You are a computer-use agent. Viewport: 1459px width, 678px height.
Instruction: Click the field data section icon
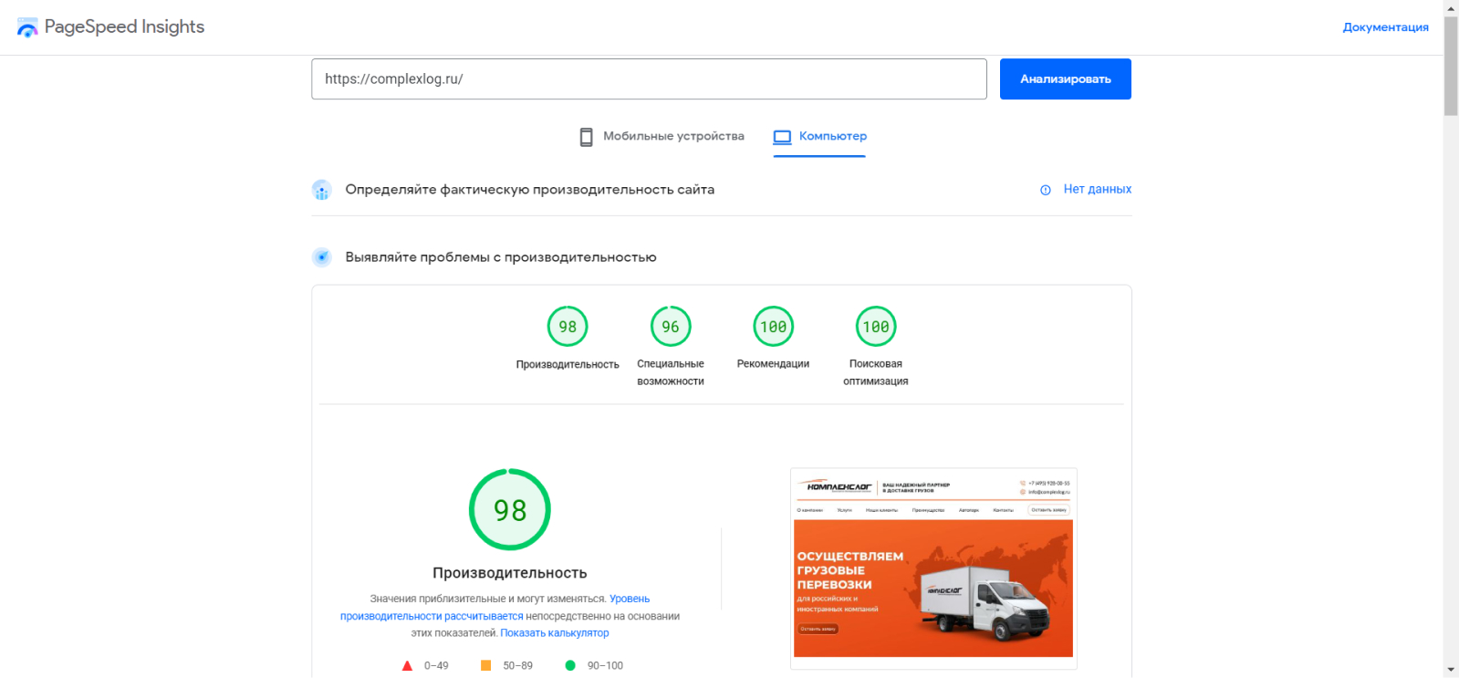point(321,190)
